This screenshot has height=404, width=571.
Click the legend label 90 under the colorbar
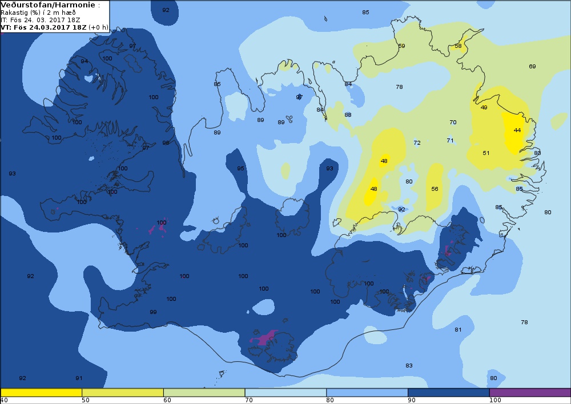click(412, 401)
